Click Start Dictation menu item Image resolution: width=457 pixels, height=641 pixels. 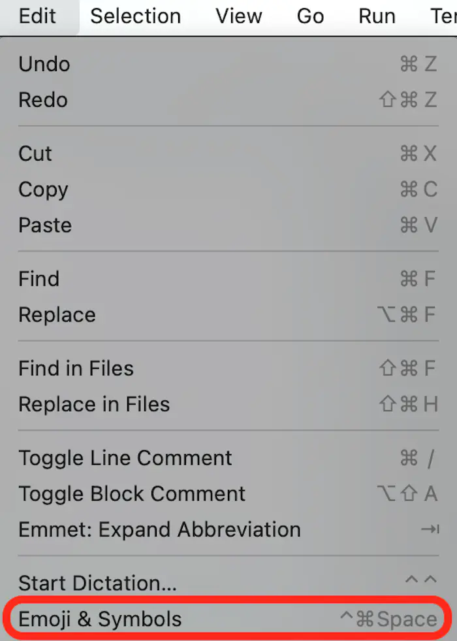[97, 583]
